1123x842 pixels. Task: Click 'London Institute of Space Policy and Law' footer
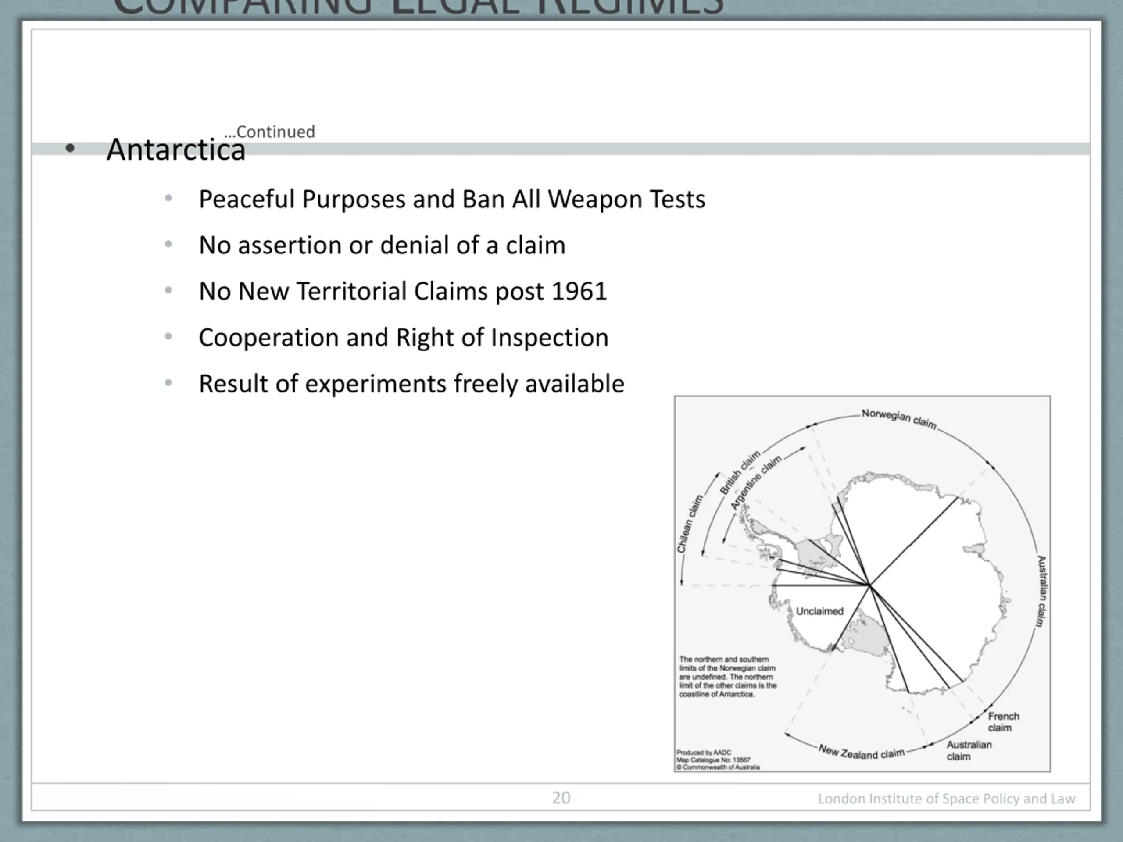click(x=946, y=798)
